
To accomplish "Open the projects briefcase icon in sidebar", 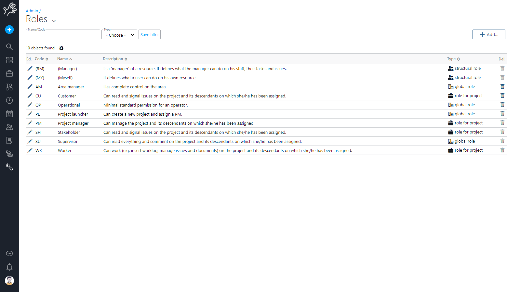I will (9, 74).
